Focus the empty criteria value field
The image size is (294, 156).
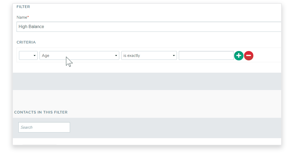click(x=206, y=56)
